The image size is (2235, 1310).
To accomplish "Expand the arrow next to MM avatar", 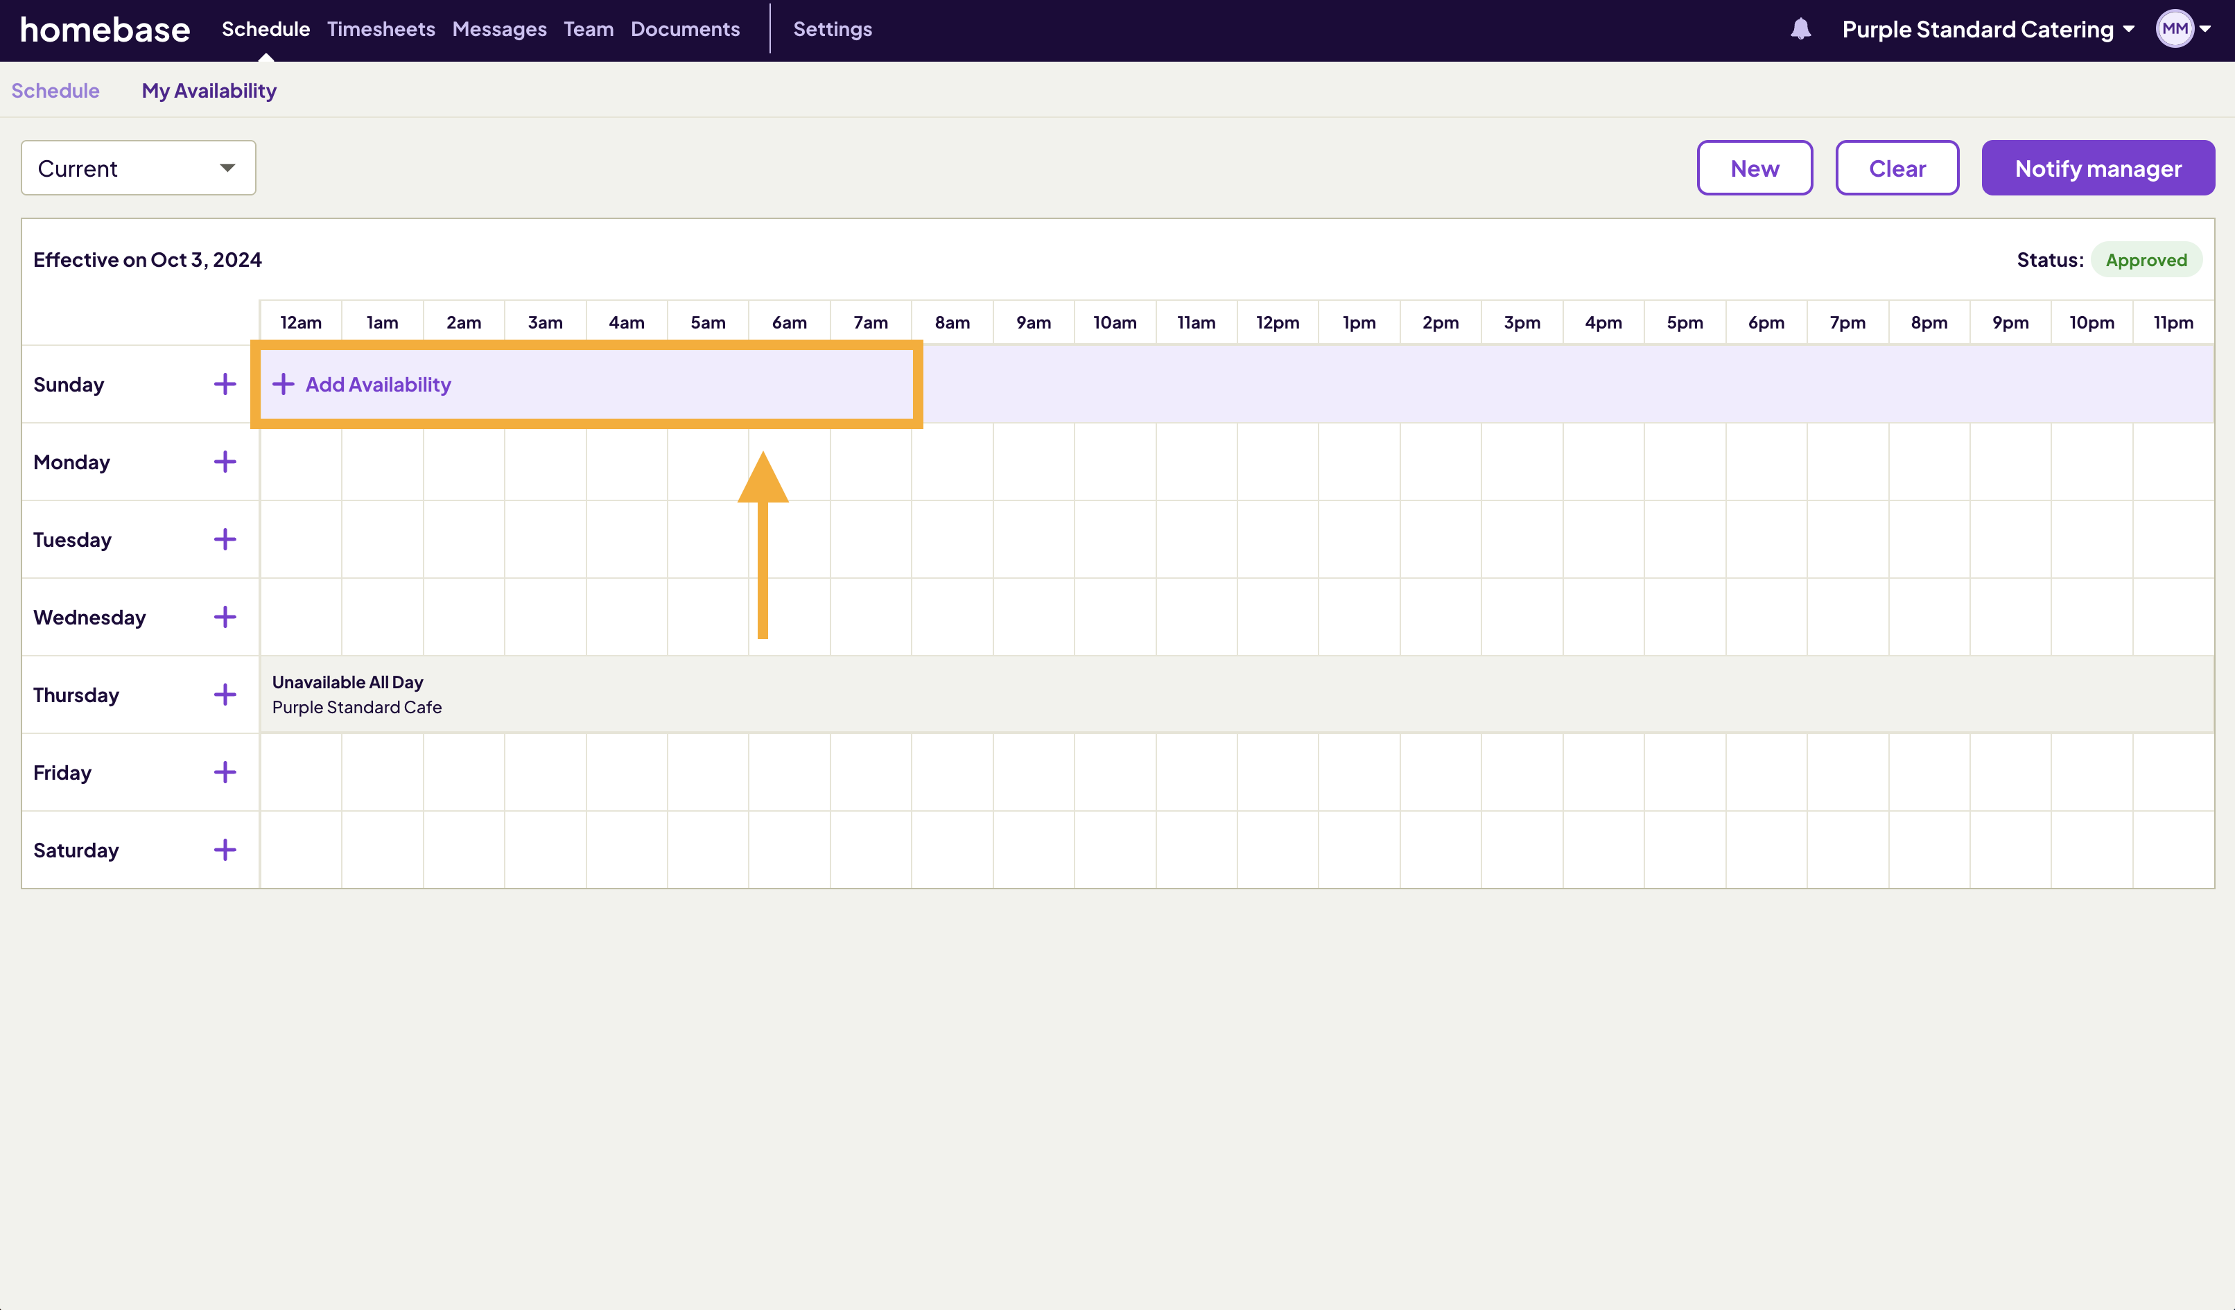I will 2205,29.
